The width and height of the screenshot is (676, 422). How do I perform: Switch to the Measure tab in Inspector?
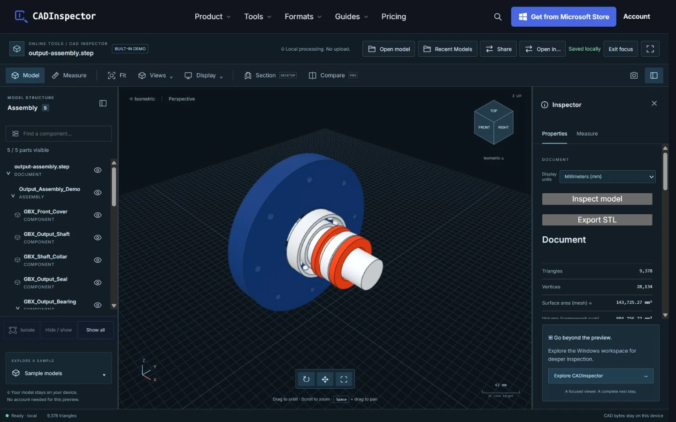587,134
